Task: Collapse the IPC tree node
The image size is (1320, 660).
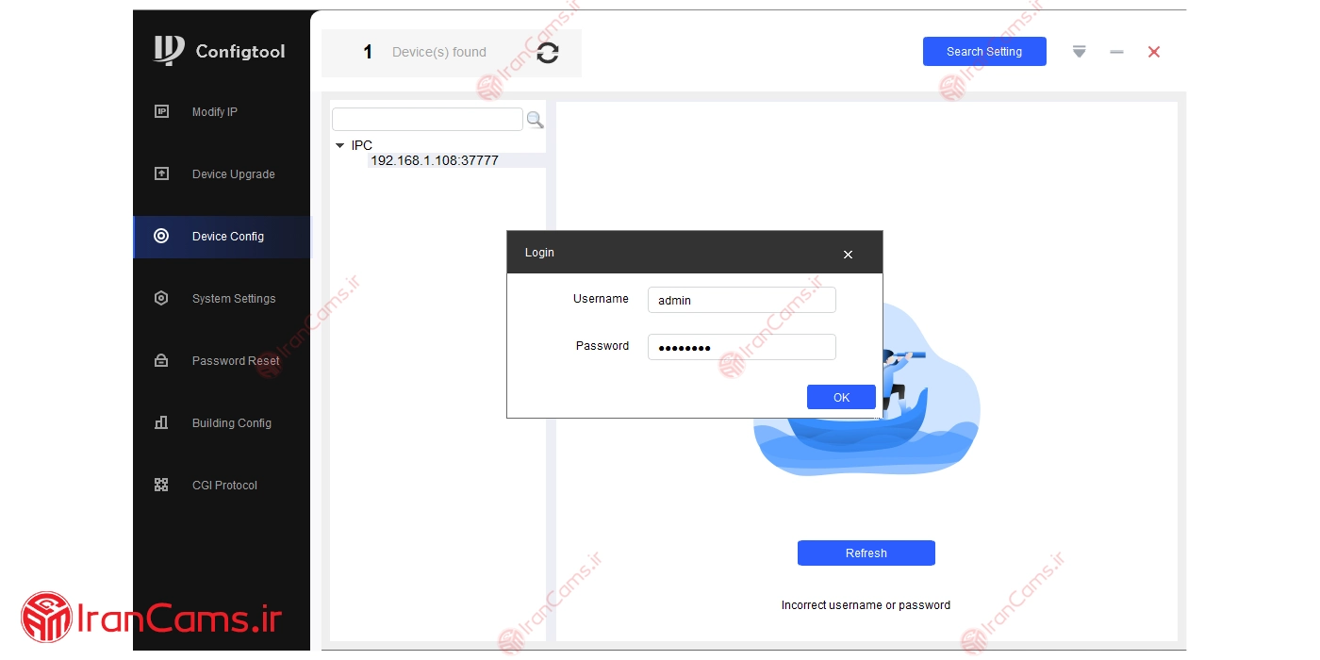Action: [340, 145]
